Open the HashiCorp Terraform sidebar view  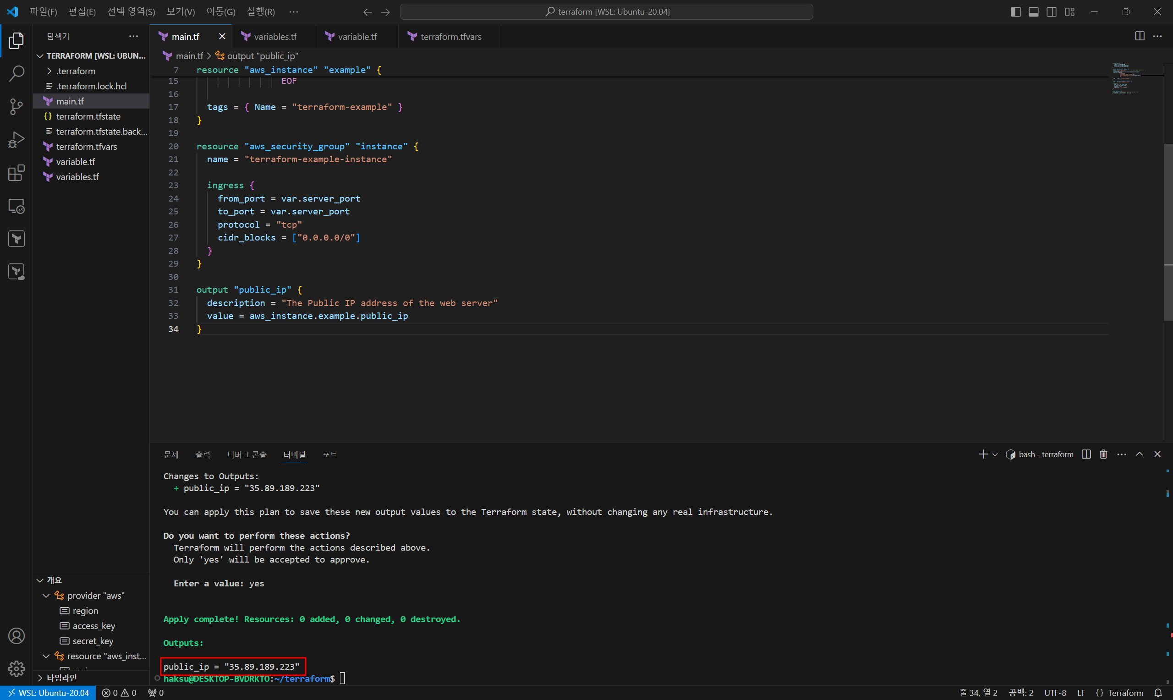tap(16, 239)
